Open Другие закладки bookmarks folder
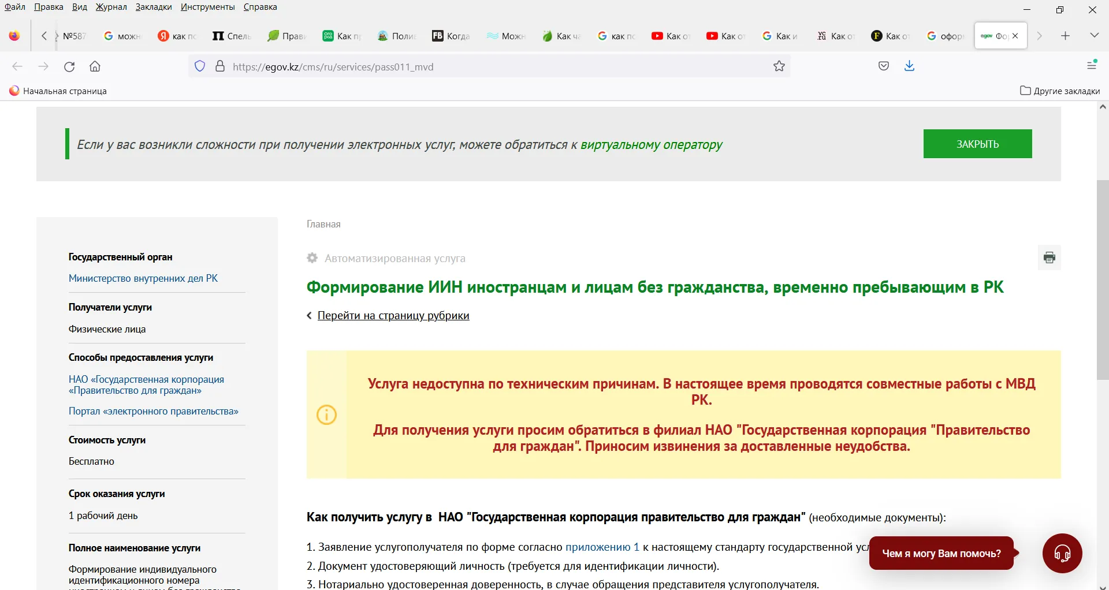 point(1060,91)
